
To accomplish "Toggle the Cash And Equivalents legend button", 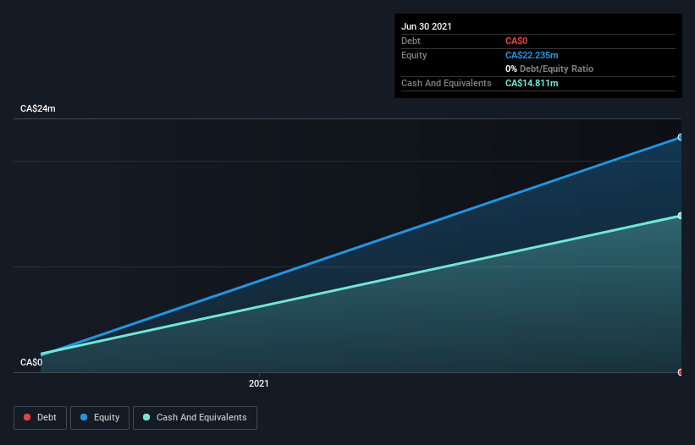I will pyautogui.click(x=195, y=418).
